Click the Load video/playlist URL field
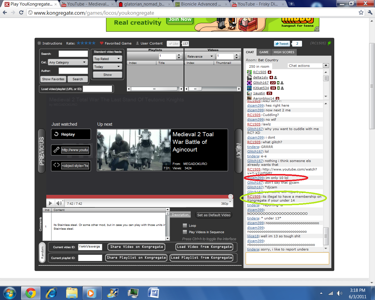Viewport: 375px width, 300px height. point(98,89)
